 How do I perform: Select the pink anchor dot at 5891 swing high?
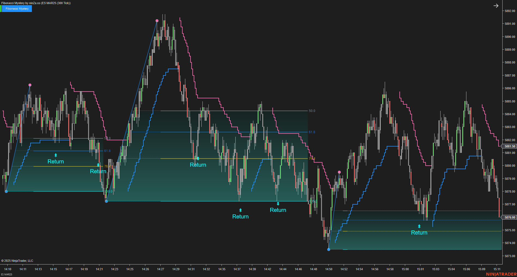[x=157, y=20]
